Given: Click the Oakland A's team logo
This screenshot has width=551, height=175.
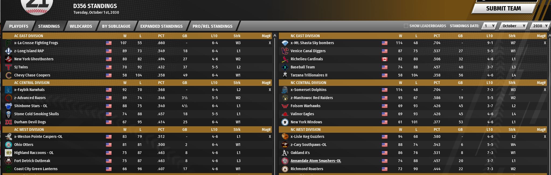Looking at the screenshot, I should [285, 153].
